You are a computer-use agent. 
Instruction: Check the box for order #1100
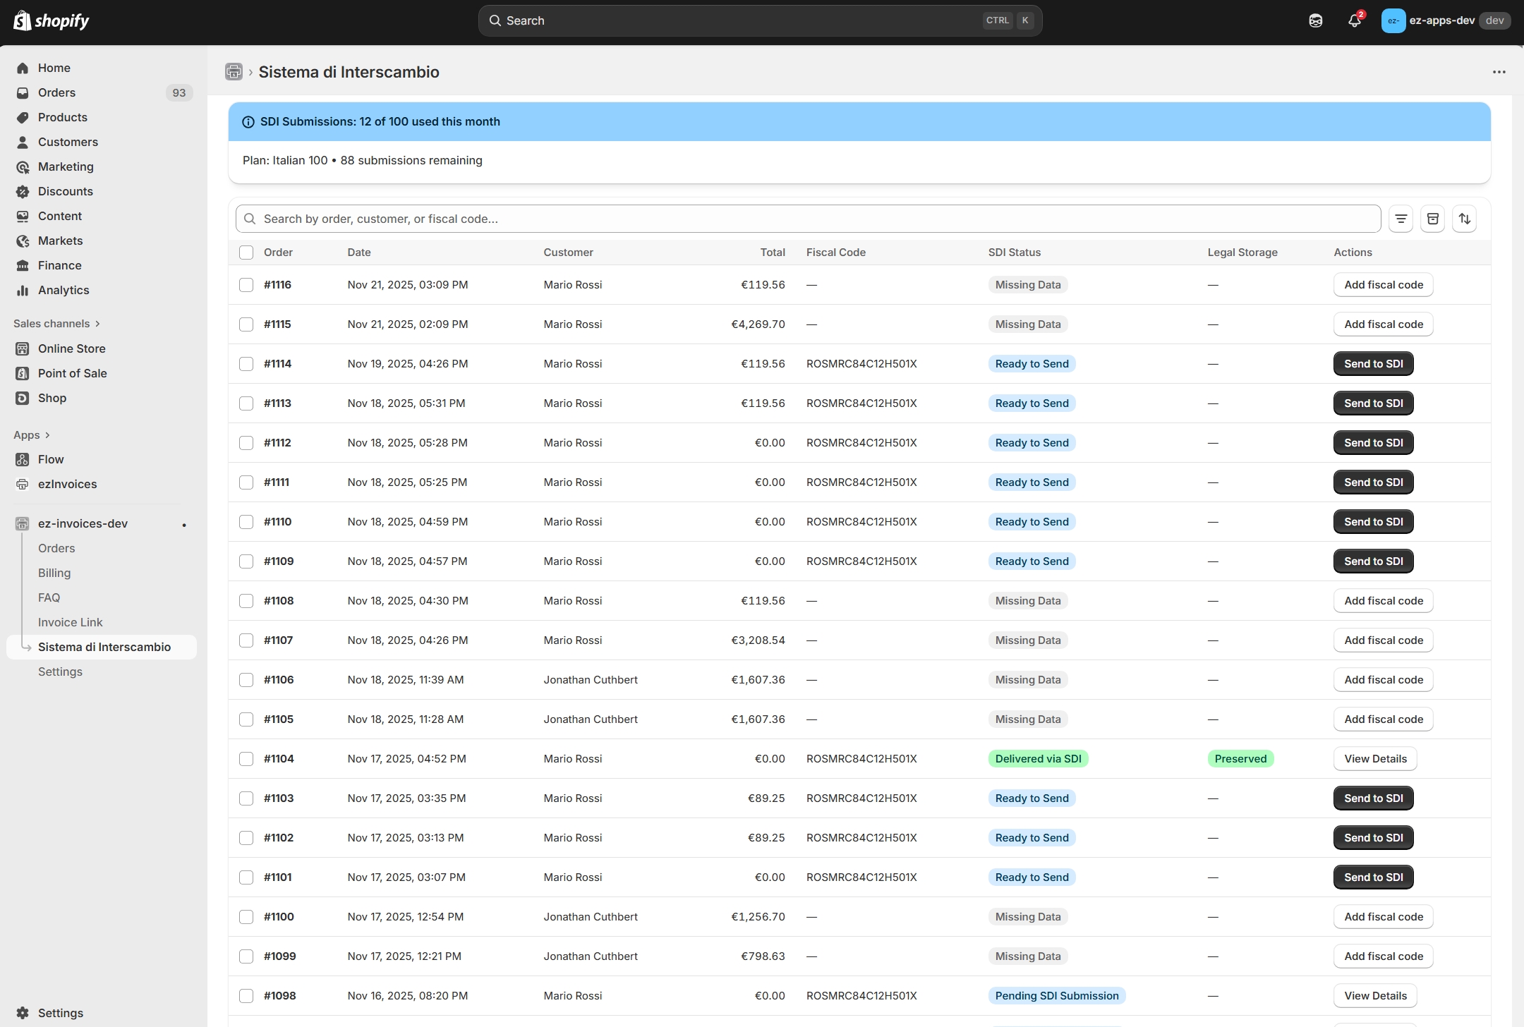(x=246, y=917)
